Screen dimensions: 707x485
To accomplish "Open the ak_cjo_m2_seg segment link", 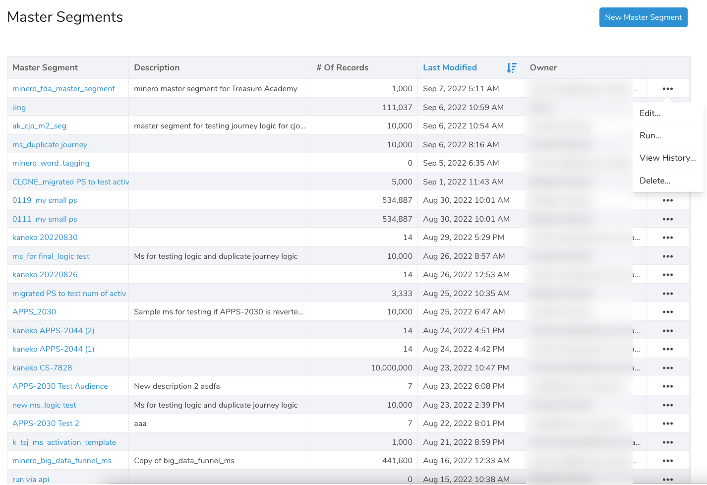I will (x=39, y=126).
